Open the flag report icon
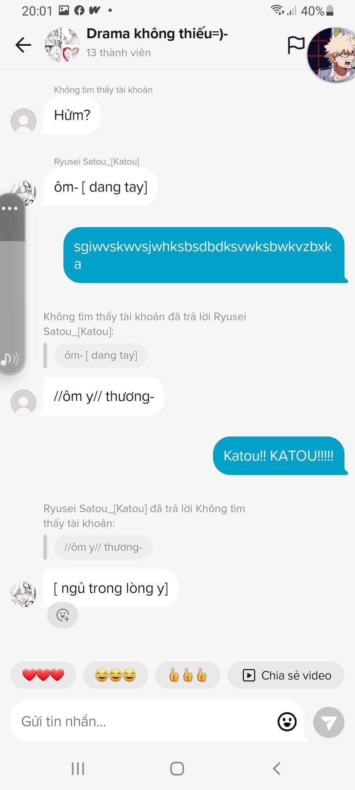Screen dimensions: 355x790 pos(296,45)
